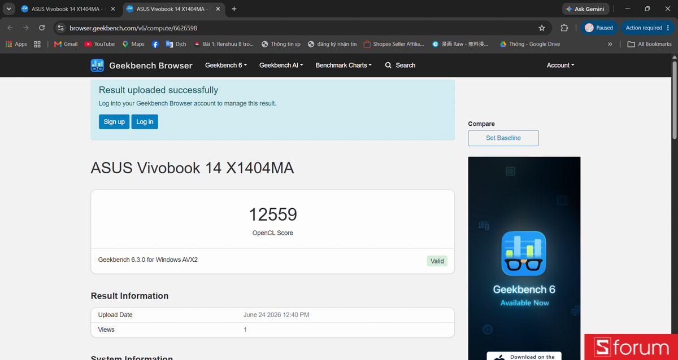Expand the Geekbench 6 dropdown menu
This screenshot has height=360, width=678.
(226, 65)
